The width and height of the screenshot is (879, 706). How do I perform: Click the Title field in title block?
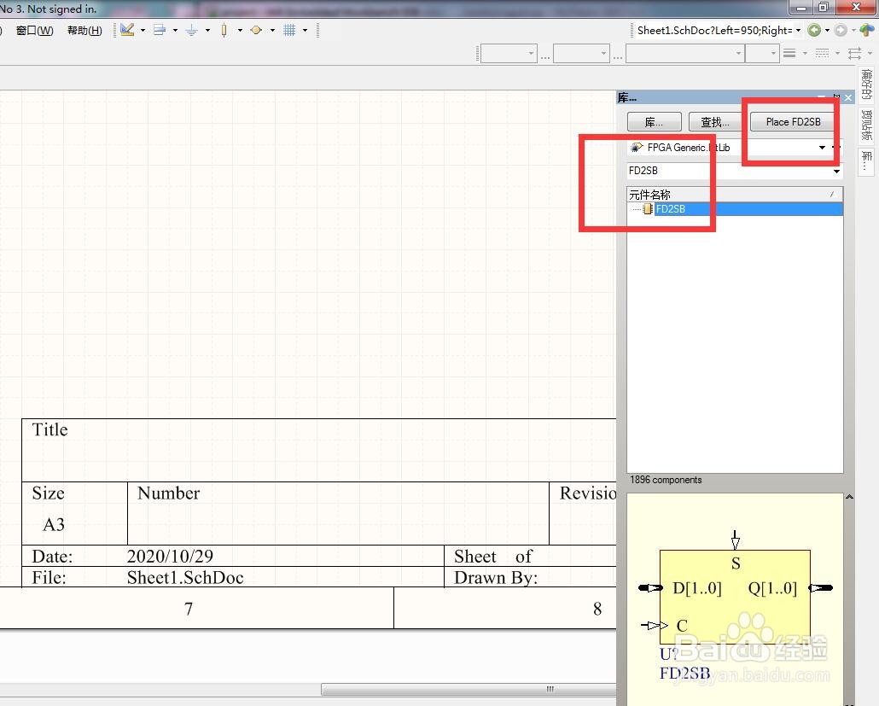49,429
